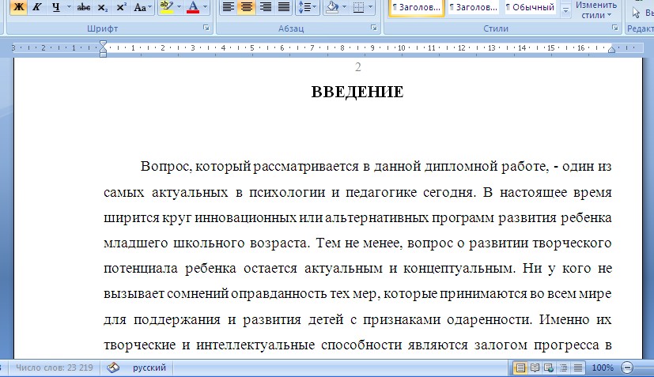This screenshot has height=377, width=654.
Task: Click the Изменить стили button
Action: click(595, 9)
